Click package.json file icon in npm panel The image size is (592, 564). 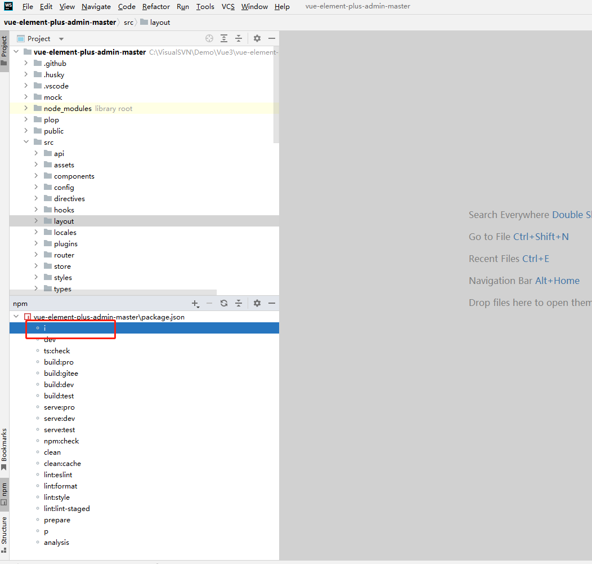(27, 317)
